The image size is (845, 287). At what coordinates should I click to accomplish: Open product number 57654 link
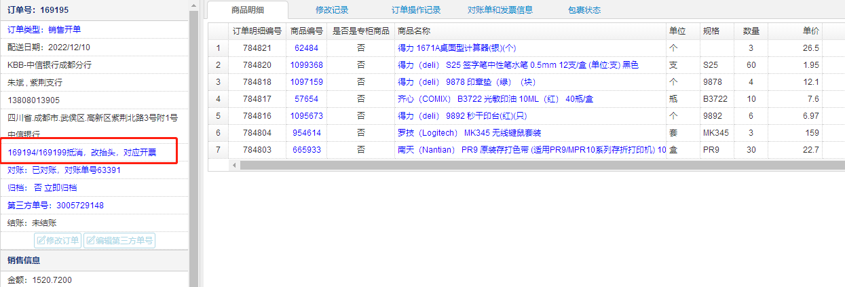click(306, 99)
